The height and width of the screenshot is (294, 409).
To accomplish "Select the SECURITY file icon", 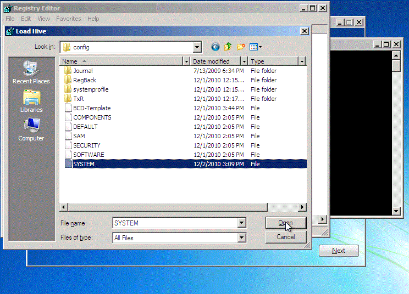I will [68, 145].
